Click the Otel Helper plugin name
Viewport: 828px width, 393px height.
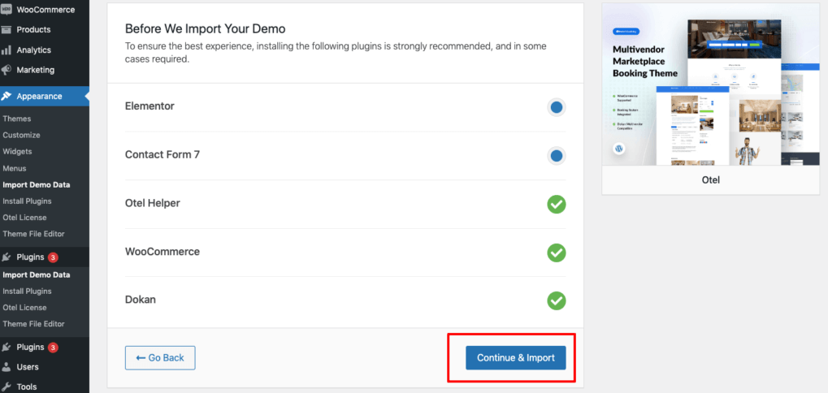[153, 202]
